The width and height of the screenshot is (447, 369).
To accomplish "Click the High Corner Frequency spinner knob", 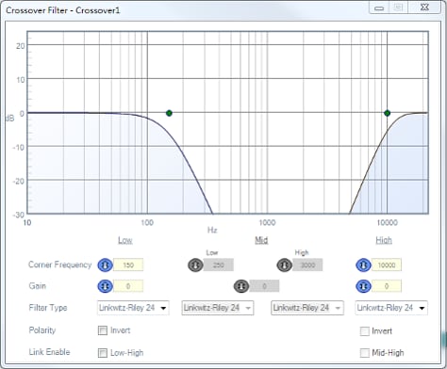I will click(x=363, y=265).
